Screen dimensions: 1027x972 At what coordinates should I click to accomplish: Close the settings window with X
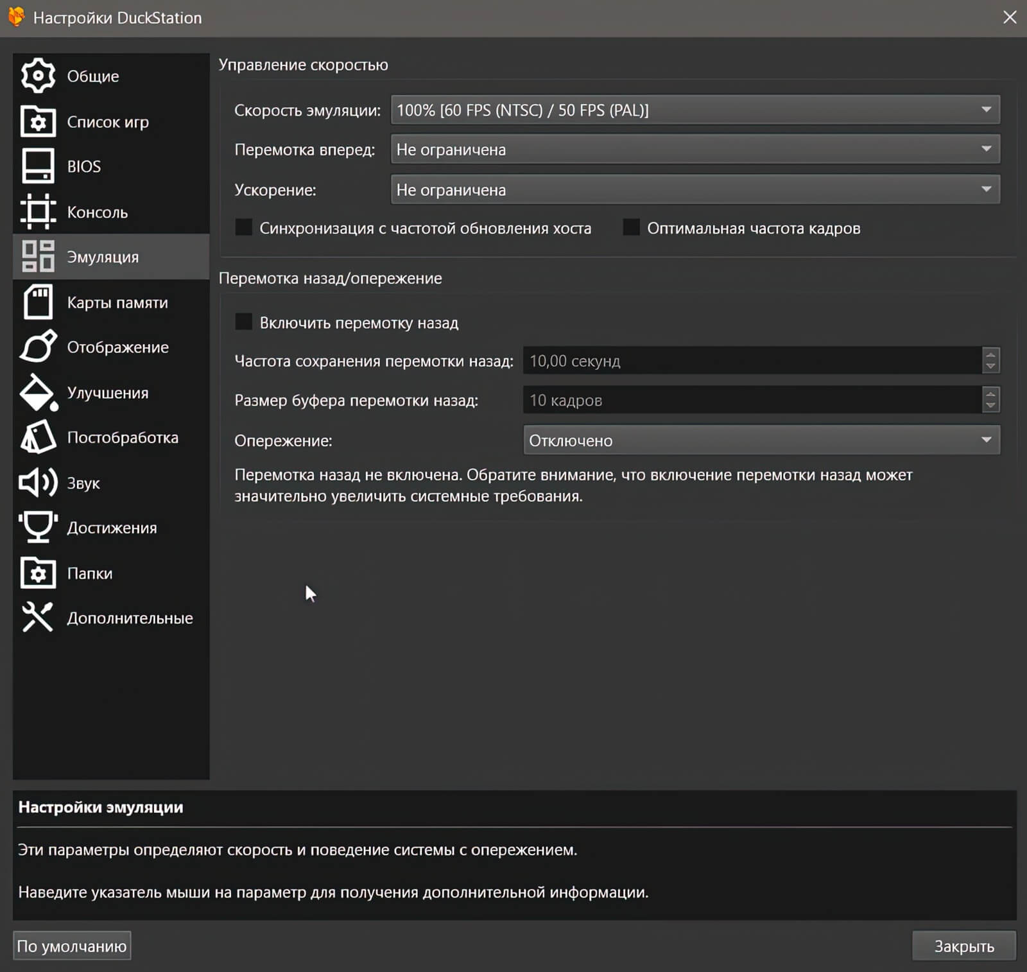pos(1010,17)
